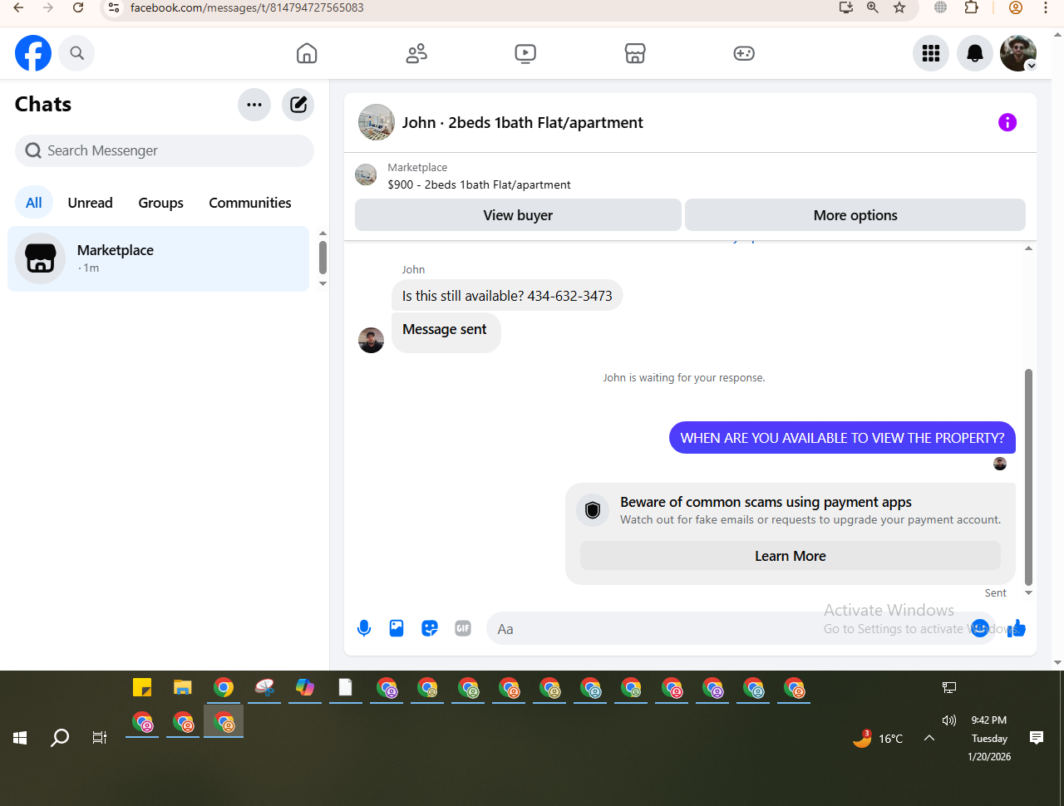Click the View buyer button
The width and height of the screenshot is (1064, 806).
(x=518, y=215)
